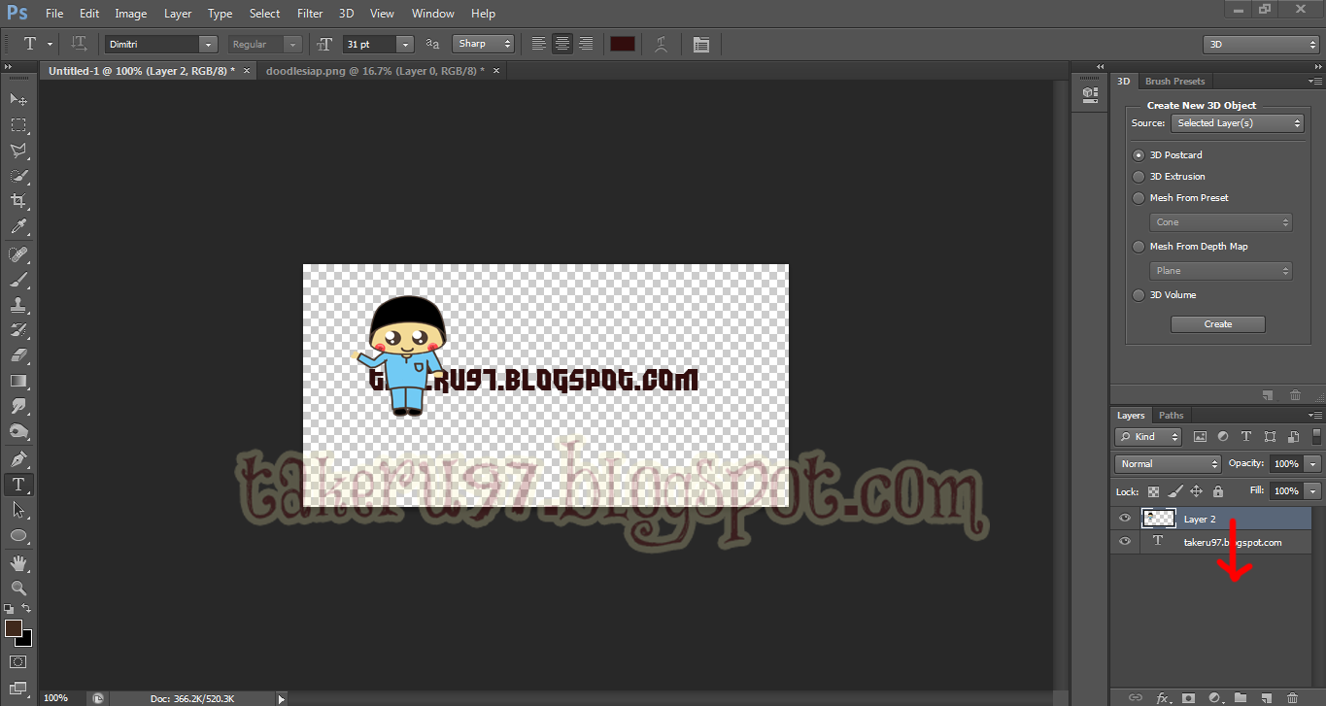Select the History Brush tool
The height and width of the screenshot is (706, 1326).
(x=18, y=330)
